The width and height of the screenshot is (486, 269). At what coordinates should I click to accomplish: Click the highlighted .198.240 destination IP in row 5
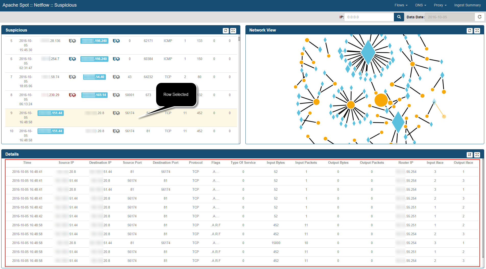pyautogui.click(x=94, y=41)
